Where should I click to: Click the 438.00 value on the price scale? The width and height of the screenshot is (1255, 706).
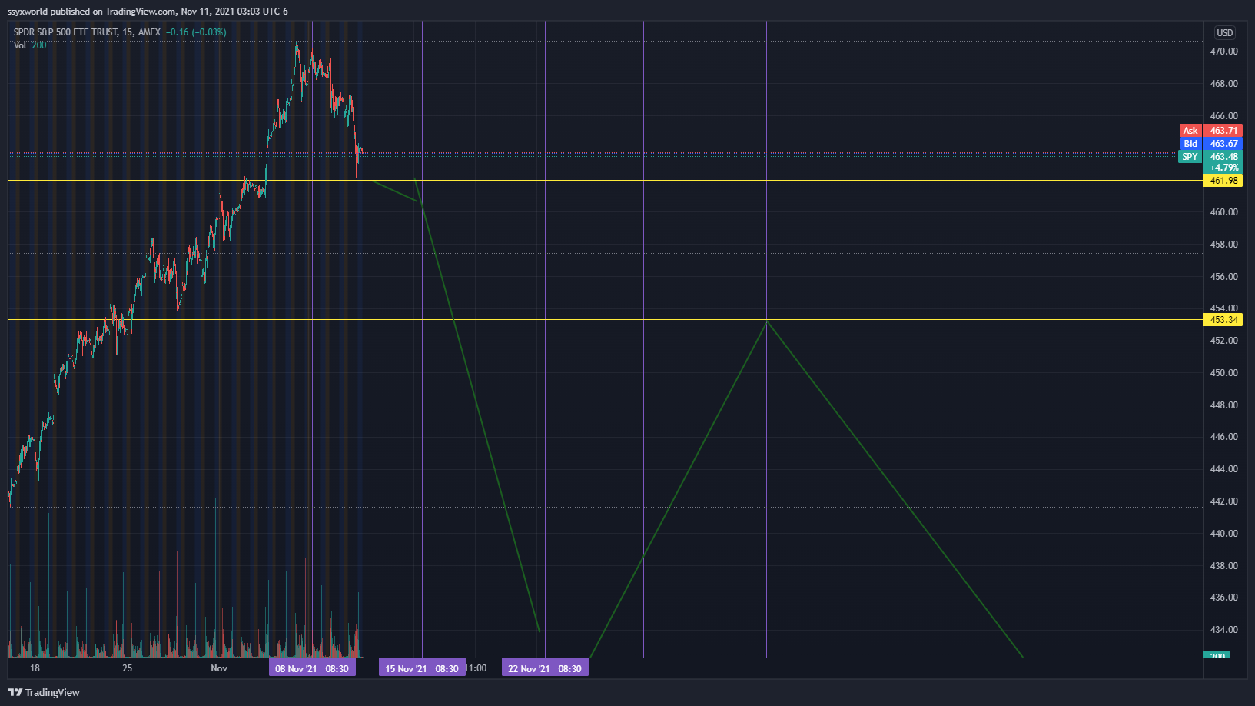pyautogui.click(x=1223, y=566)
